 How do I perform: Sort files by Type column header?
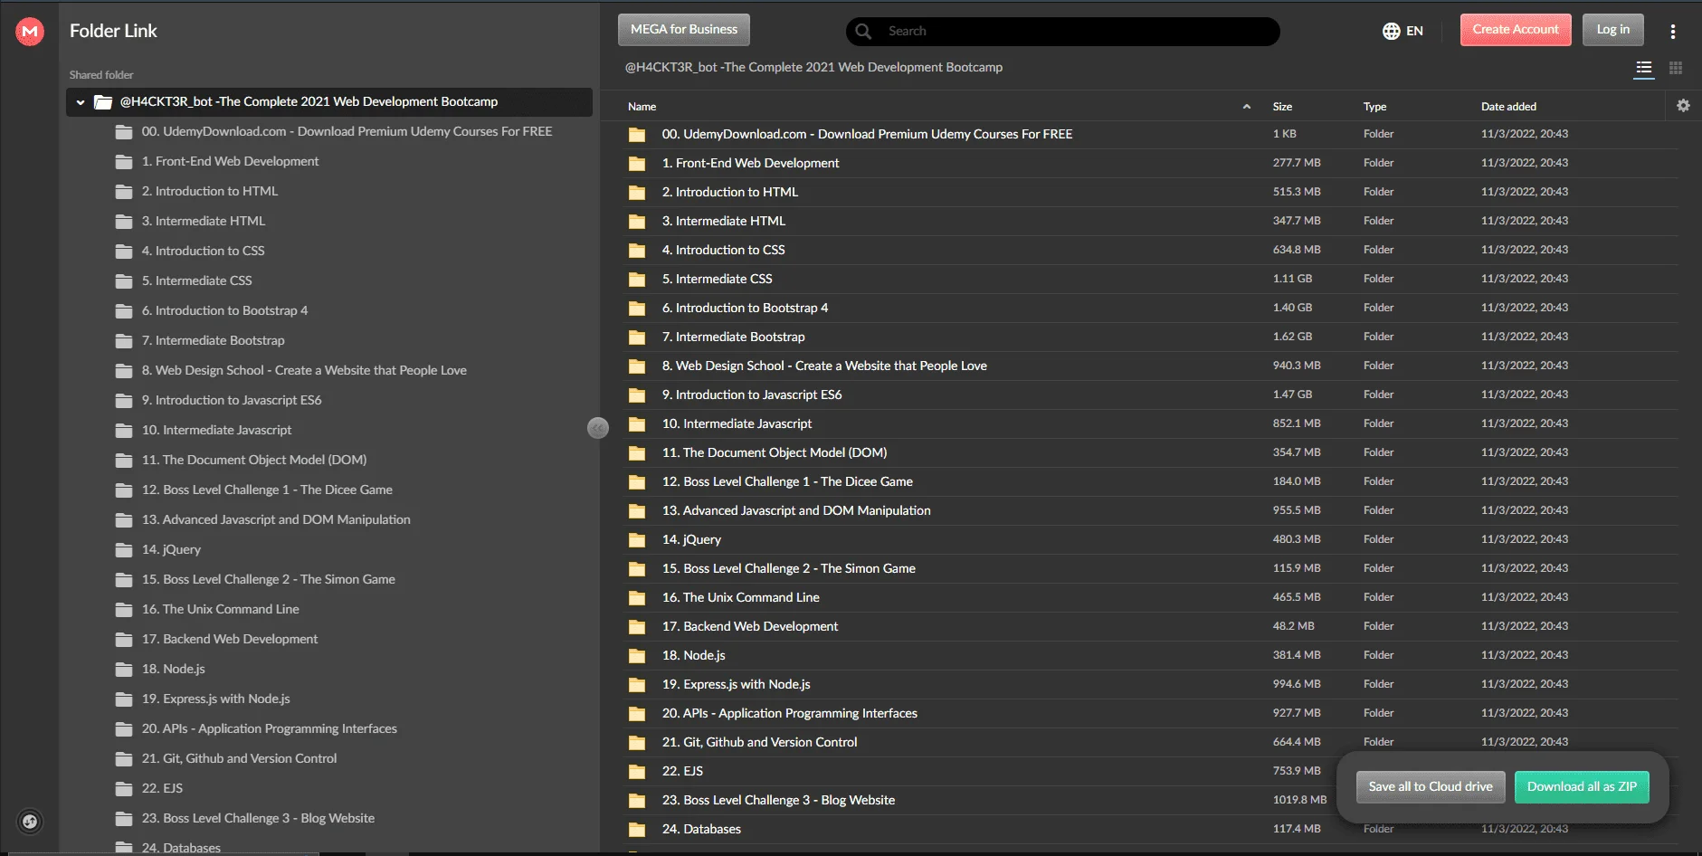point(1374,107)
